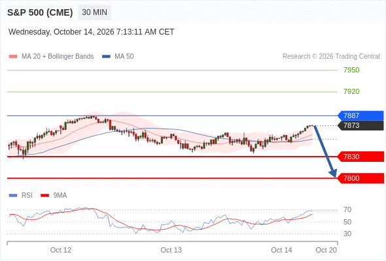Click the MA 50 legend blue swatch
The height and width of the screenshot is (261, 386).
(106, 57)
